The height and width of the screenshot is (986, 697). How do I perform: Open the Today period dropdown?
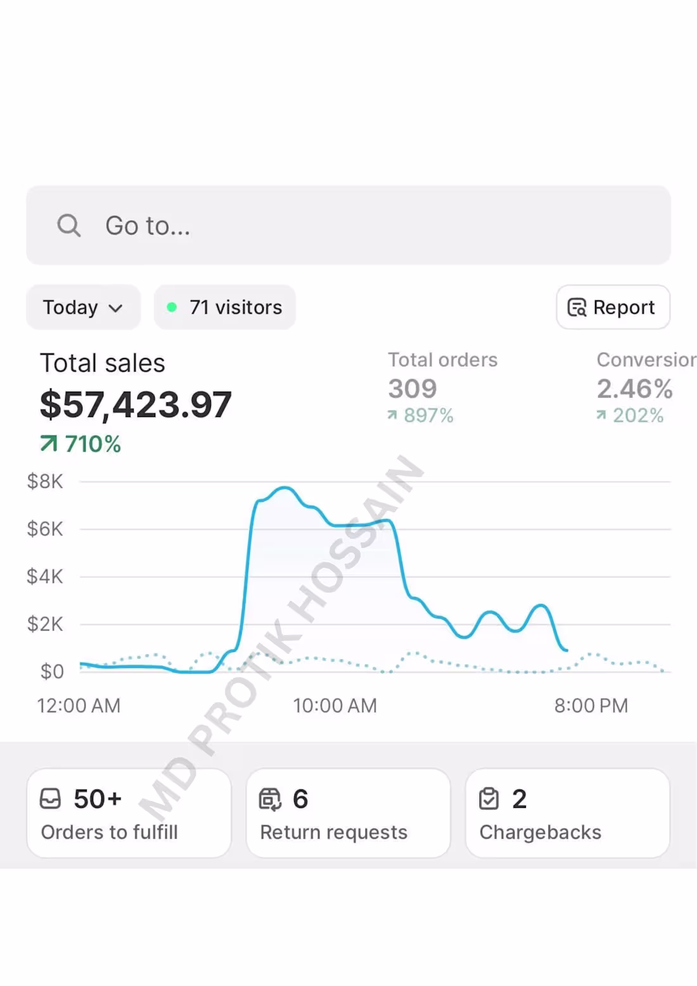click(83, 307)
